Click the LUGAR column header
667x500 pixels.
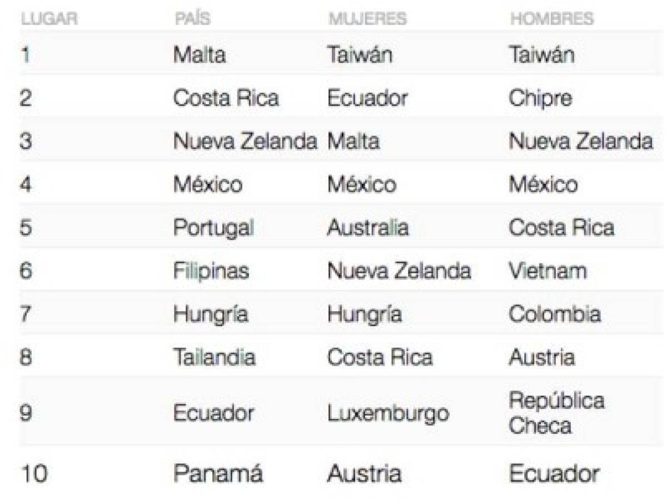click(x=49, y=18)
